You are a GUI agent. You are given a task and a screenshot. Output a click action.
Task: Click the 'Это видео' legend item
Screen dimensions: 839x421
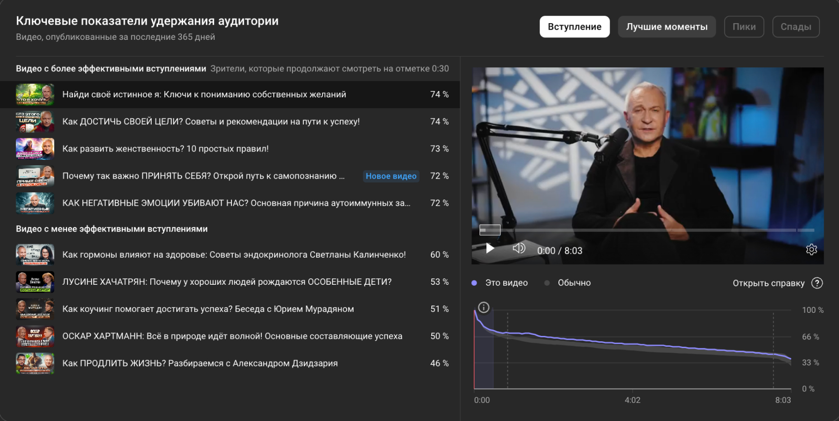(500, 283)
